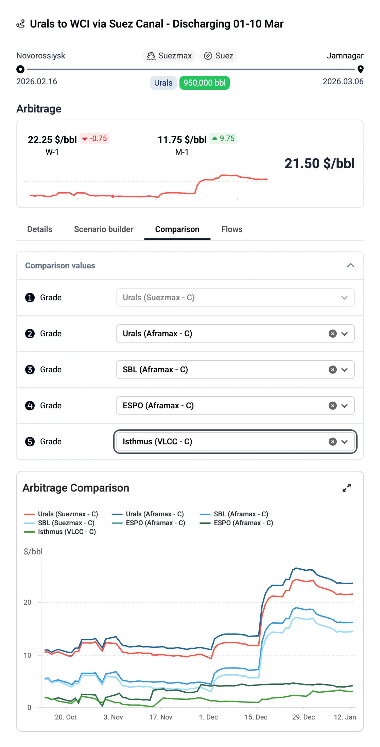Toggle Isthmus (VLCC - C) legend series
This screenshot has width=380, height=747.
coord(60,532)
